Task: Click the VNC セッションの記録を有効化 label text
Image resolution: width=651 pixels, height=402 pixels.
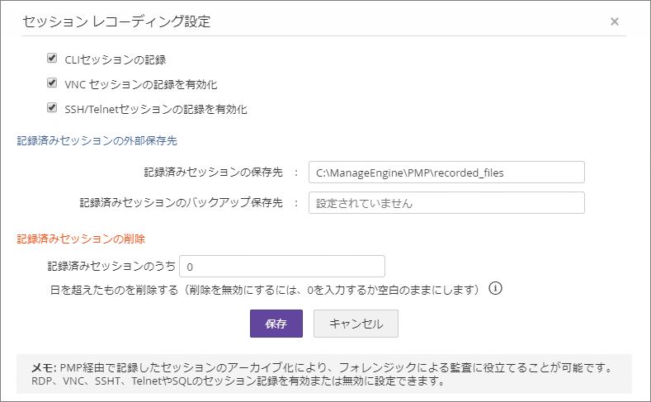Action: pos(141,84)
